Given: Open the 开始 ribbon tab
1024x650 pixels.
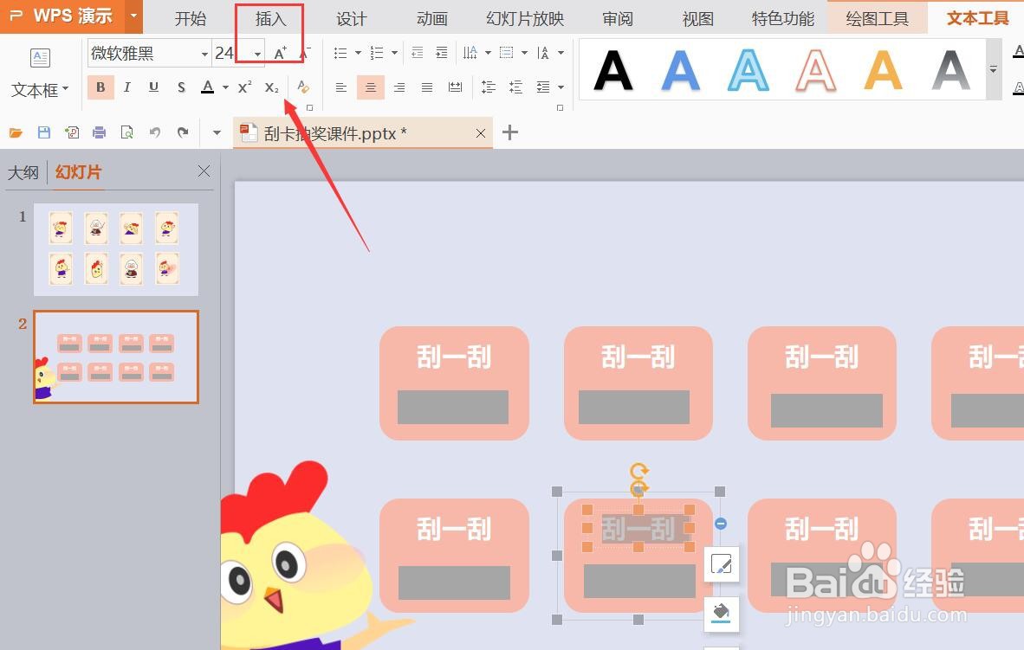Looking at the screenshot, I should click(x=191, y=18).
